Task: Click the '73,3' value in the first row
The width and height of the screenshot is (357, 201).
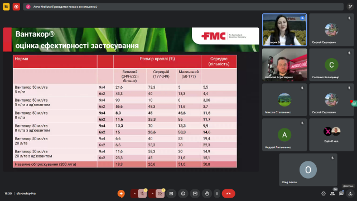Action: [152, 87]
